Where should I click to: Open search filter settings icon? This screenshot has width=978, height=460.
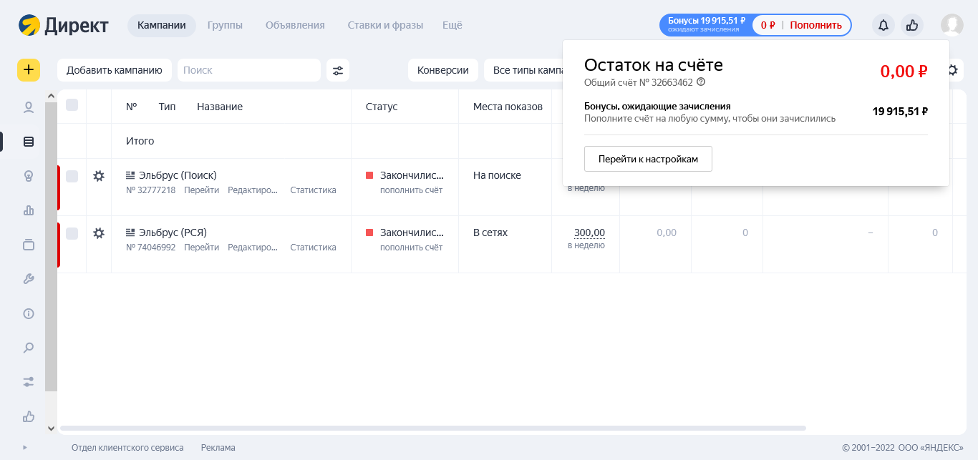(338, 70)
